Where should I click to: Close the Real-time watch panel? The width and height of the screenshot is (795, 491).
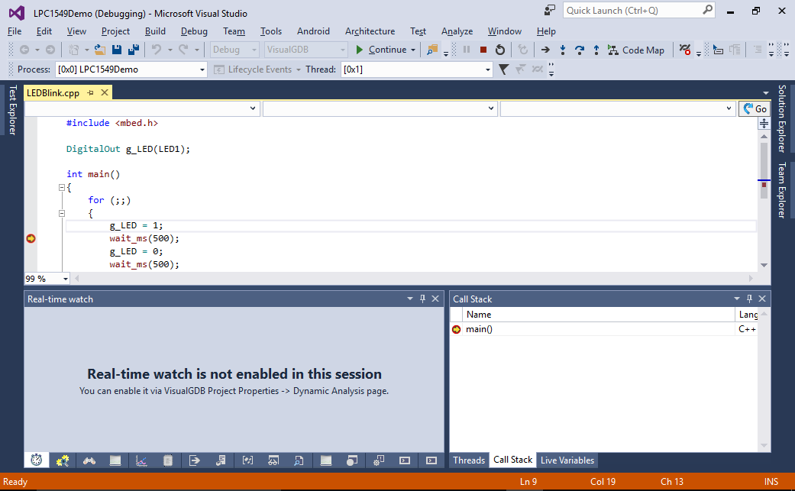tap(435, 299)
